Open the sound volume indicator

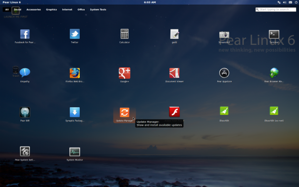tap(285, 2)
